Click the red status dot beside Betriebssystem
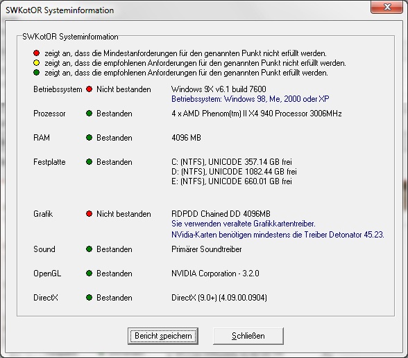The image size is (408, 358). pyautogui.click(x=90, y=89)
